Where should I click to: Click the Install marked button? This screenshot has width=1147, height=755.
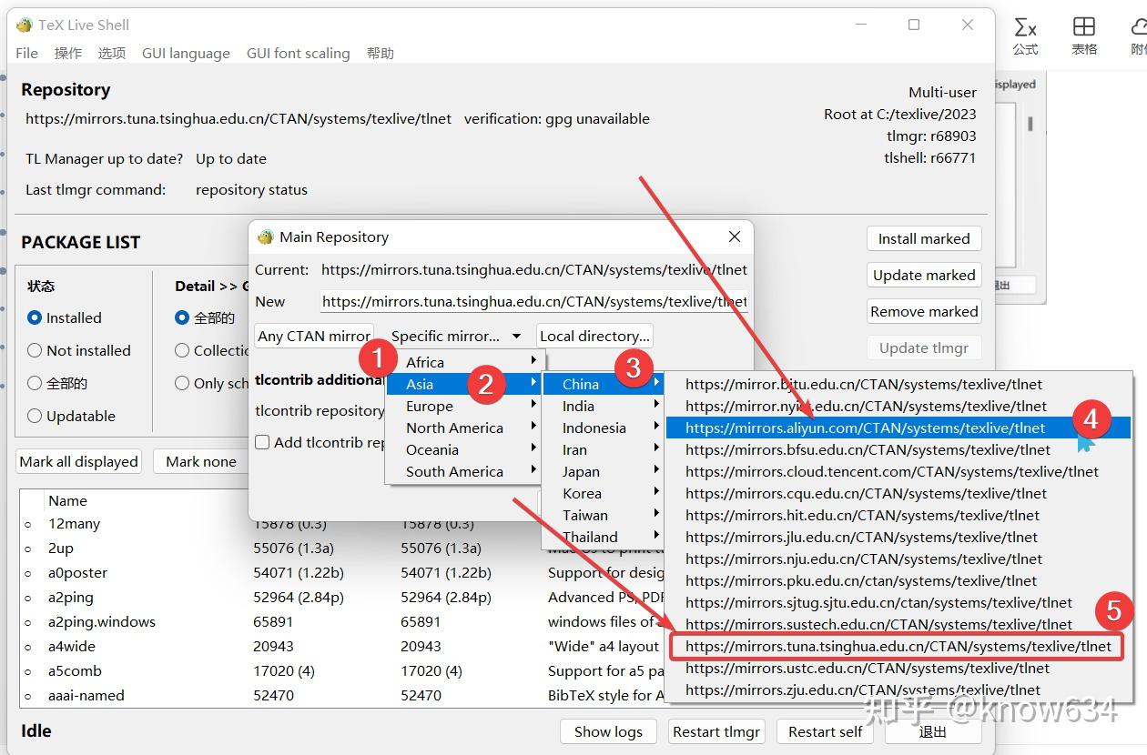coord(924,238)
